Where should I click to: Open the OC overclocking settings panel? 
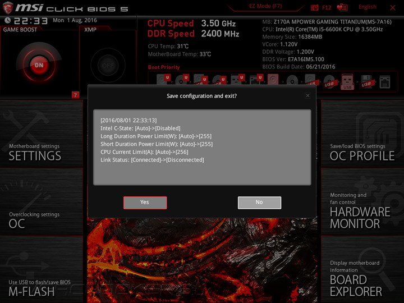(x=41, y=202)
